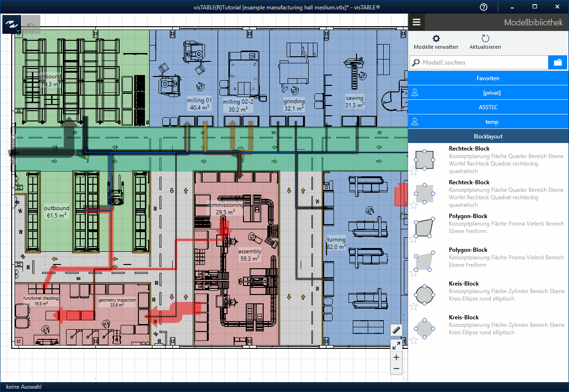
Task: Collapse the Blocklayout section header
Action: click(488, 136)
